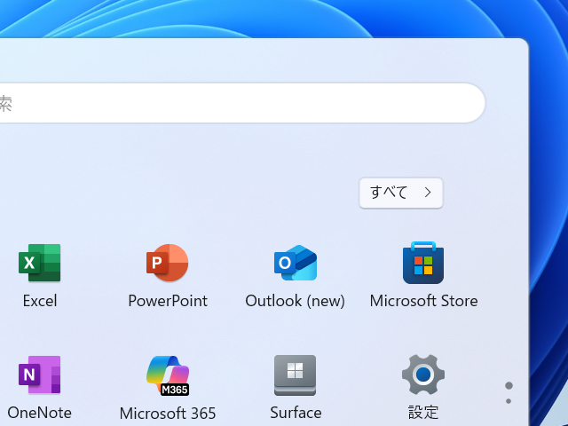Open 設定 gear icon
The image size is (568, 426).
point(423,375)
